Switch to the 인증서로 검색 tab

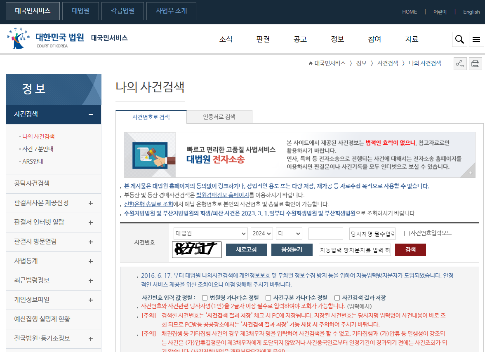(x=219, y=117)
